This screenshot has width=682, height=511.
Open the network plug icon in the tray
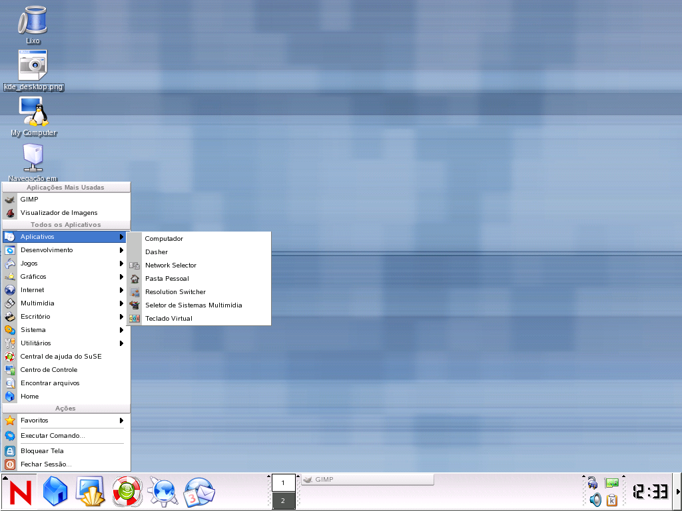coord(593,482)
